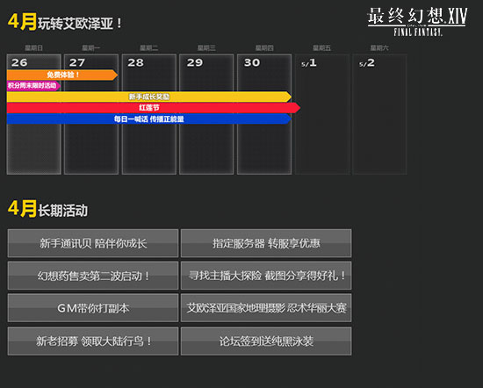Select the pink 积分周末限时活动 bar
The image size is (483, 388).
[x=33, y=86]
